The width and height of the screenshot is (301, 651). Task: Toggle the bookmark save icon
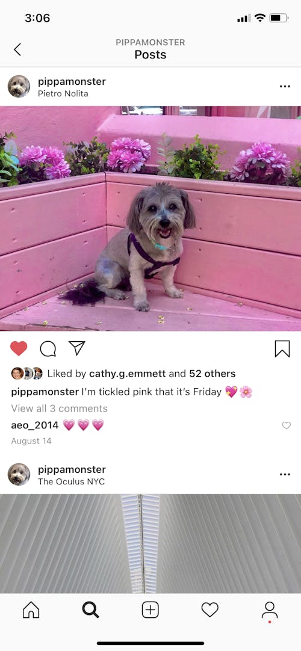(282, 349)
